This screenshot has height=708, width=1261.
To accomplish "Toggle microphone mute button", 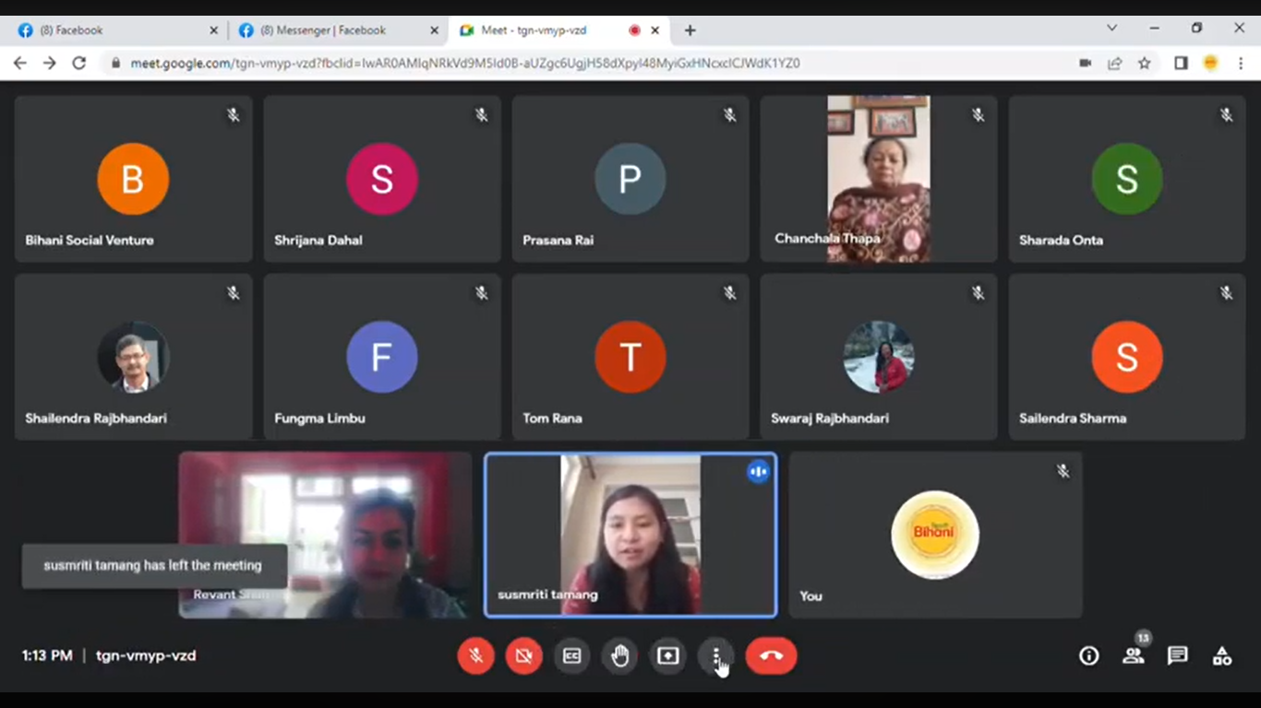I will click(x=475, y=655).
